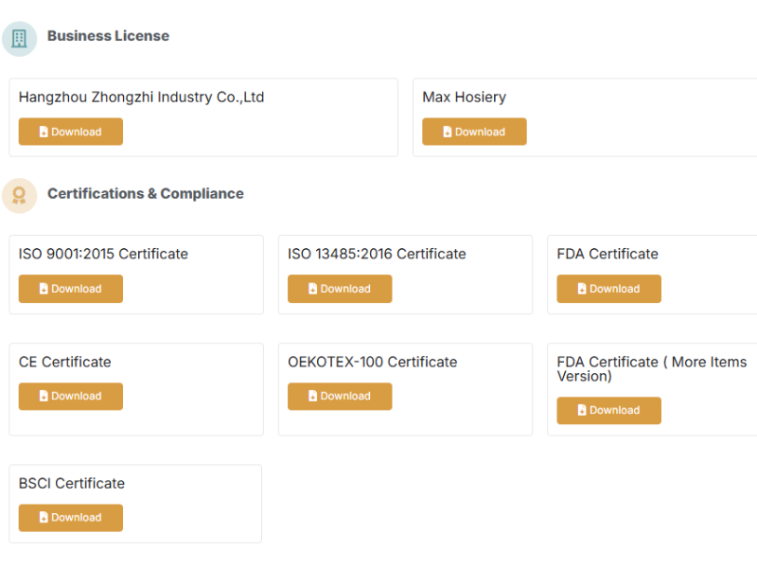Viewport: 757px width, 568px height.
Task: Click Download under the 'FDA Certificate' card title
Action: coord(608,289)
